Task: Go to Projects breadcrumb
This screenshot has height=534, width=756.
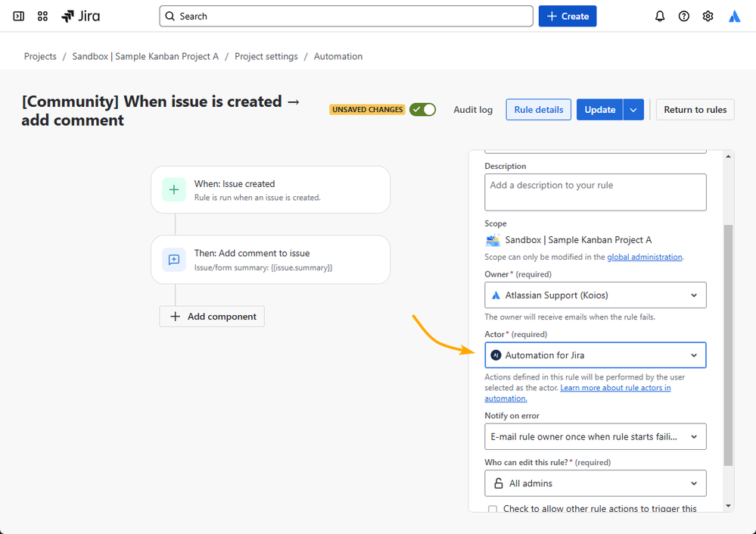Action: coord(40,57)
